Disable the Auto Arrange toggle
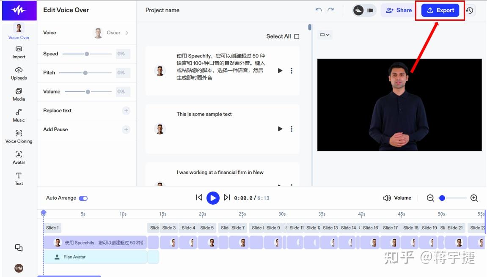Viewport: 487px width, 277px height. tap(83, 197)
